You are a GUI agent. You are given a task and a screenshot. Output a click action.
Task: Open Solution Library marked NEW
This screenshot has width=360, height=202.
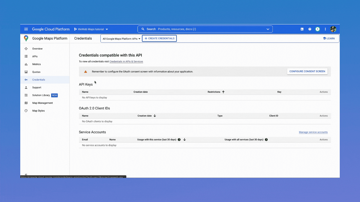pyautogui.click(x=41, y=95)
